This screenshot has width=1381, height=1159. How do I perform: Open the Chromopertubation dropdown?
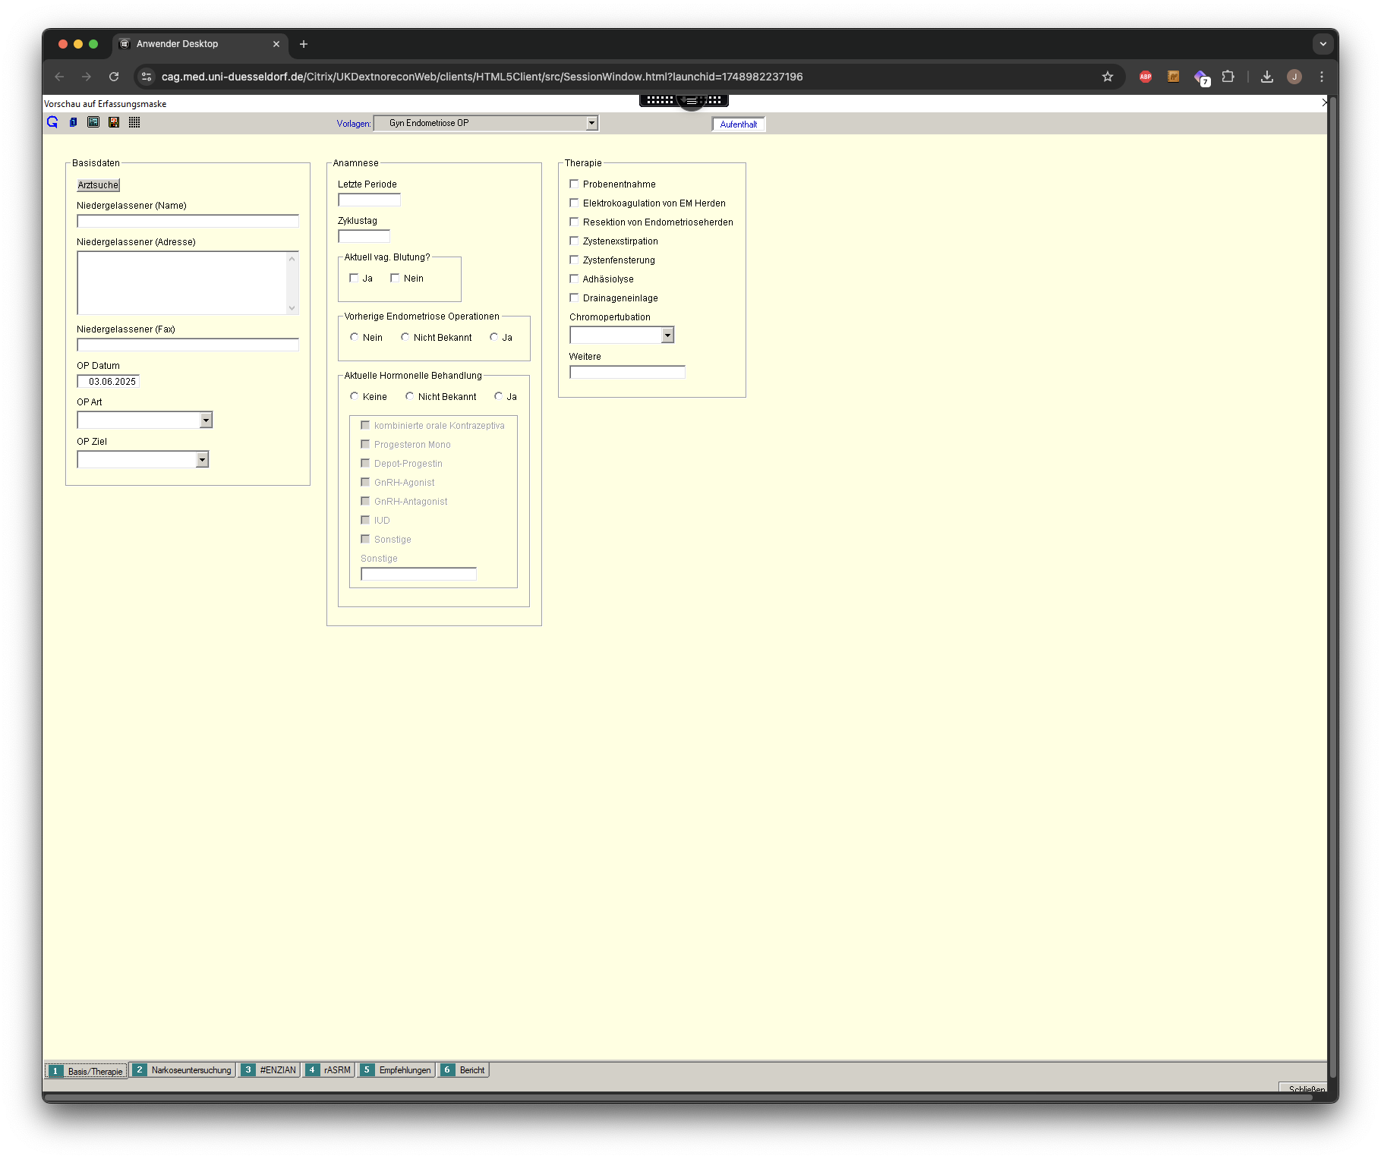(x=667, y=335)
